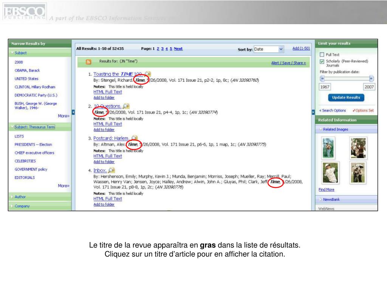Open HTML Full Text for Inbox

coord(108,199)
